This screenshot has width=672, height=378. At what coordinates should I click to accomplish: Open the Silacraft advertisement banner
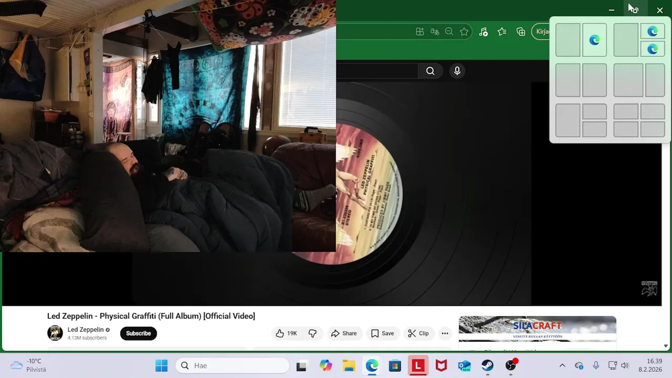pyautogui.click(x=537, y=329)
